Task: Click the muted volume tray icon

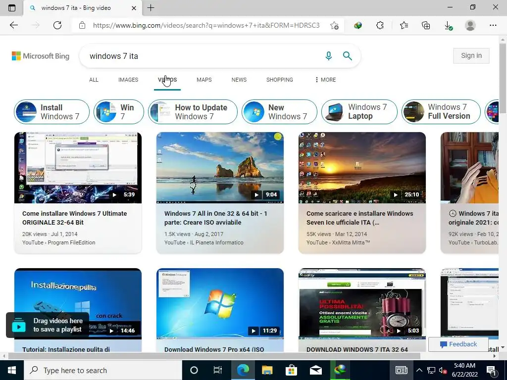Action: pyautogui.click(x=443, y=370)
